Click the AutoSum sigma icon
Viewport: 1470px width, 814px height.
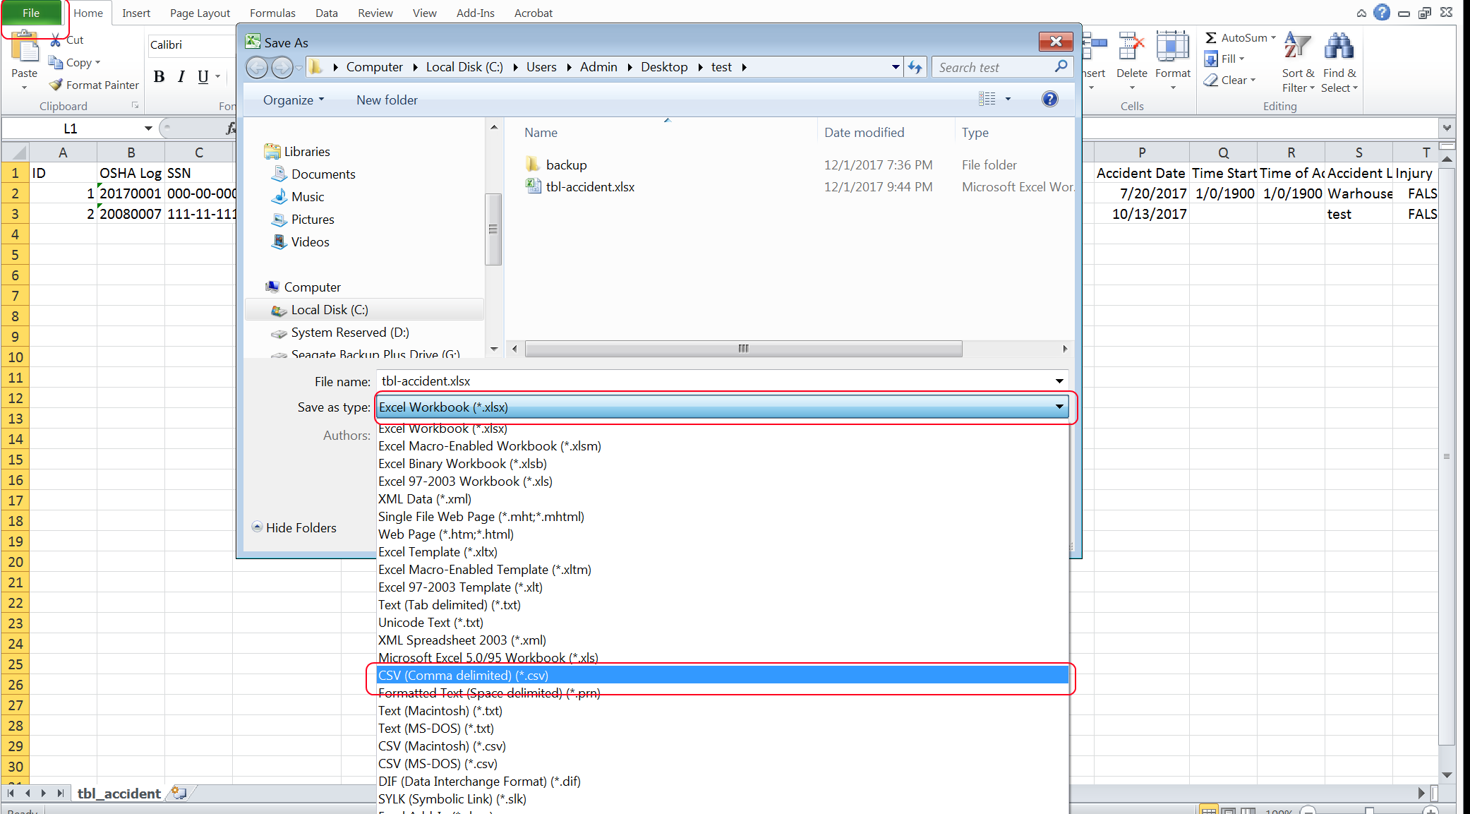[1211, 38]
